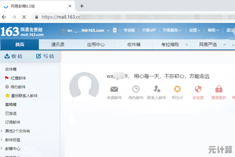This screenshot has width=235, height=157.
Task: Click the browser back arrow
Action: pos(4,17)
